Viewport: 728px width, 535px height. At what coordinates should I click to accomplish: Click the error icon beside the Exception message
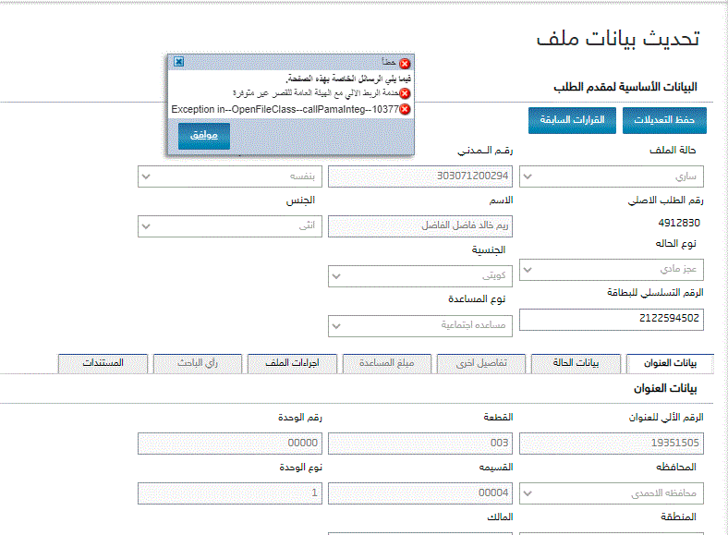pos(405,110)
